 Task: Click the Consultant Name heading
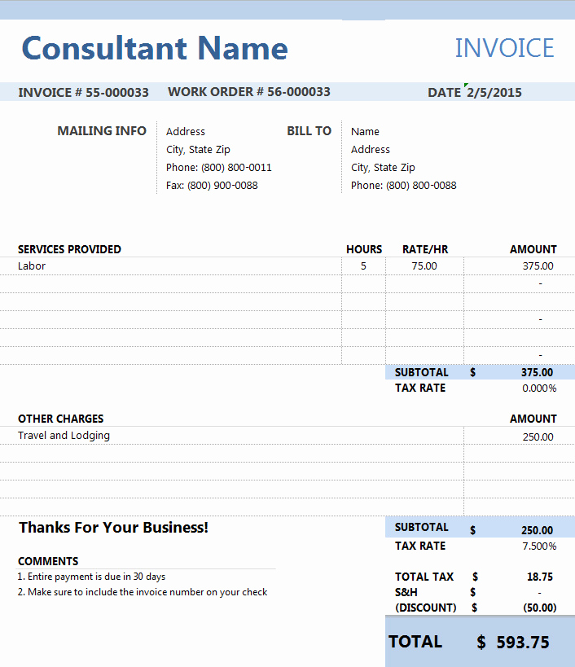(x=155, y=48)
